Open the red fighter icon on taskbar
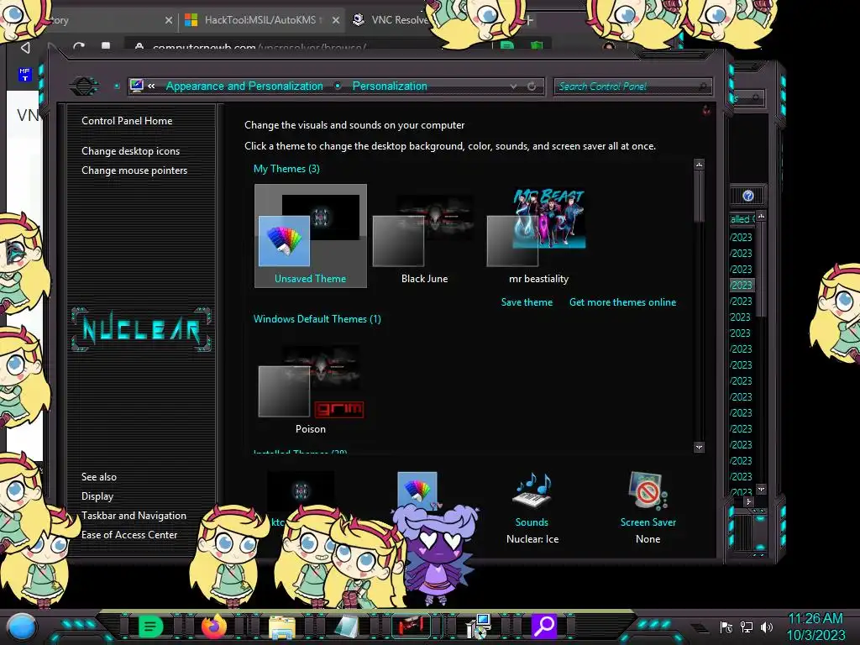The image size is (860, 645). [x=411, y=626]
